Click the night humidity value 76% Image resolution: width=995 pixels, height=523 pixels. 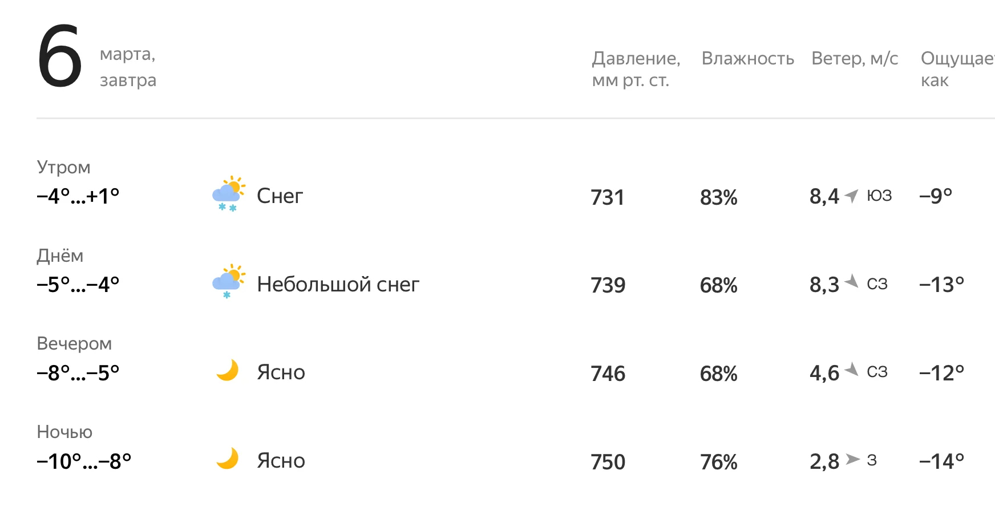click(718, 462)
